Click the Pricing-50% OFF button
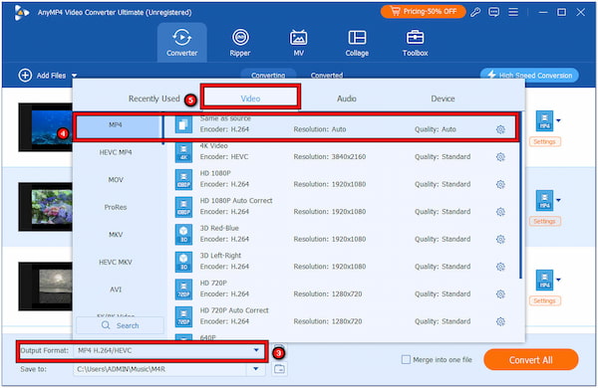The width and height of the screenshot is (598, 388). (423, 11)
